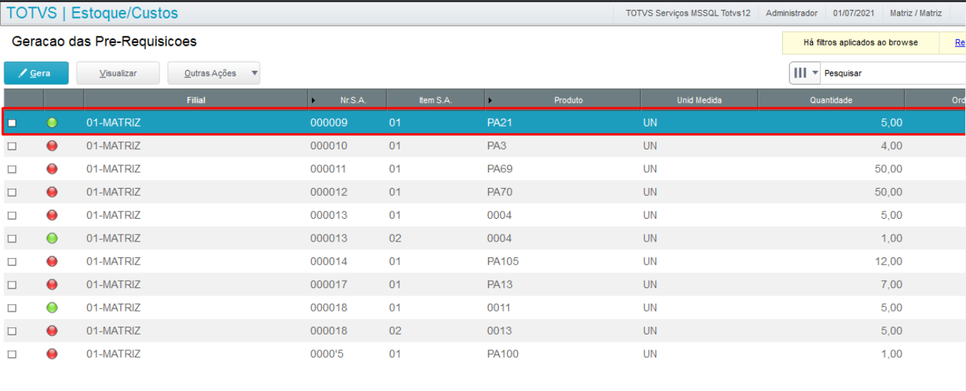Select the checkbox for S.A. 000011
Screen dimensions: 966x391
[12, 169]
